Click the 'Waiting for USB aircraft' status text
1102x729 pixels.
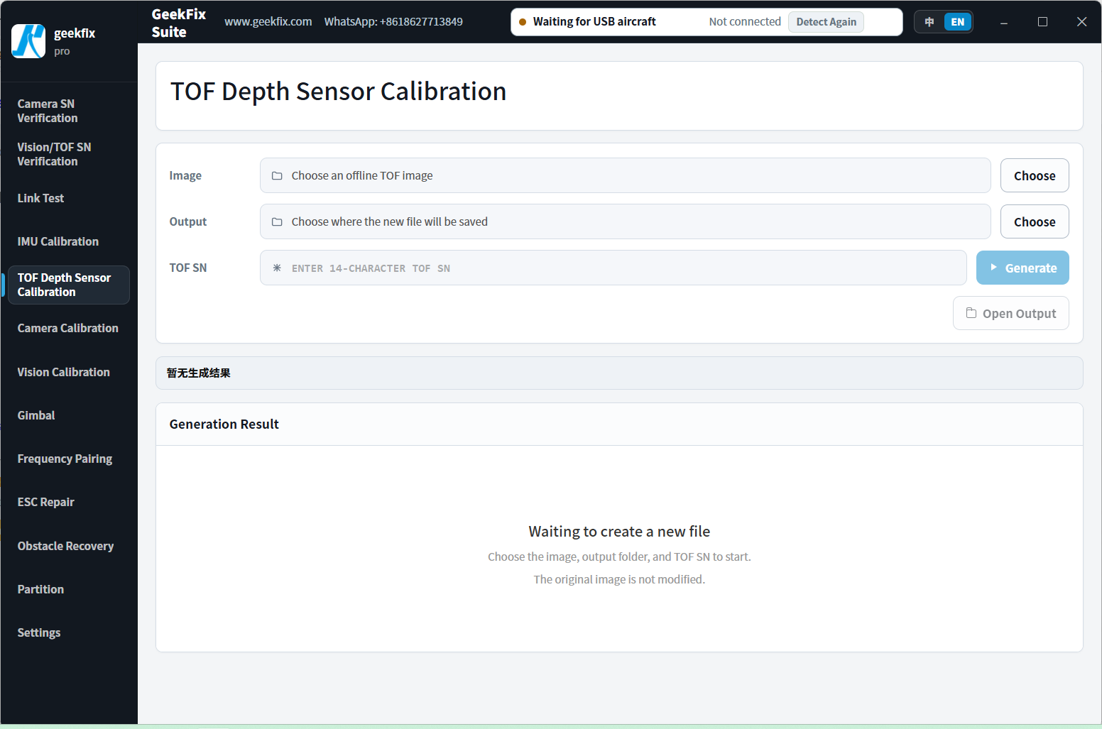click(594, 22)
